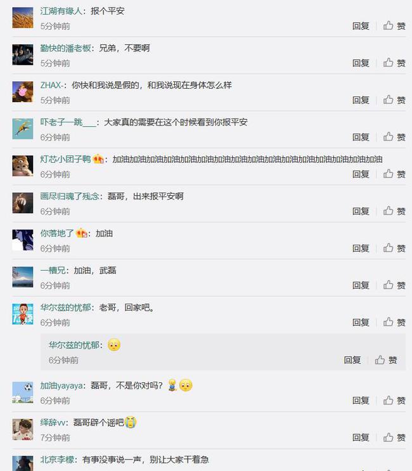Like 加油yayaya's comment
Screen dimensions: 412x471
click(394, 401)
